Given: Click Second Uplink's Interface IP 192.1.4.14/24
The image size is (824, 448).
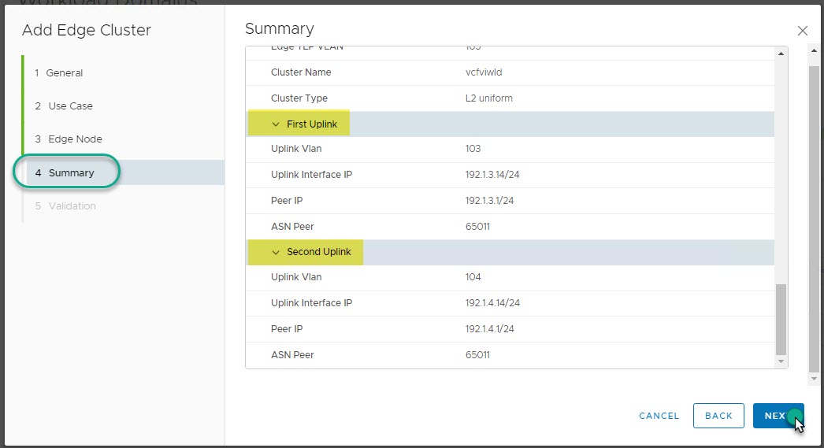Looking at the screenshot, I should (492, 303).
